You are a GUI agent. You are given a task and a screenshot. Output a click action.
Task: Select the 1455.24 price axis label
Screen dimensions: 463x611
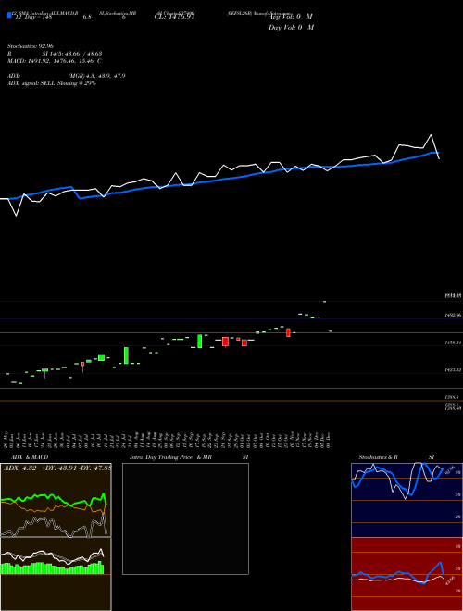tap(453, 343)
